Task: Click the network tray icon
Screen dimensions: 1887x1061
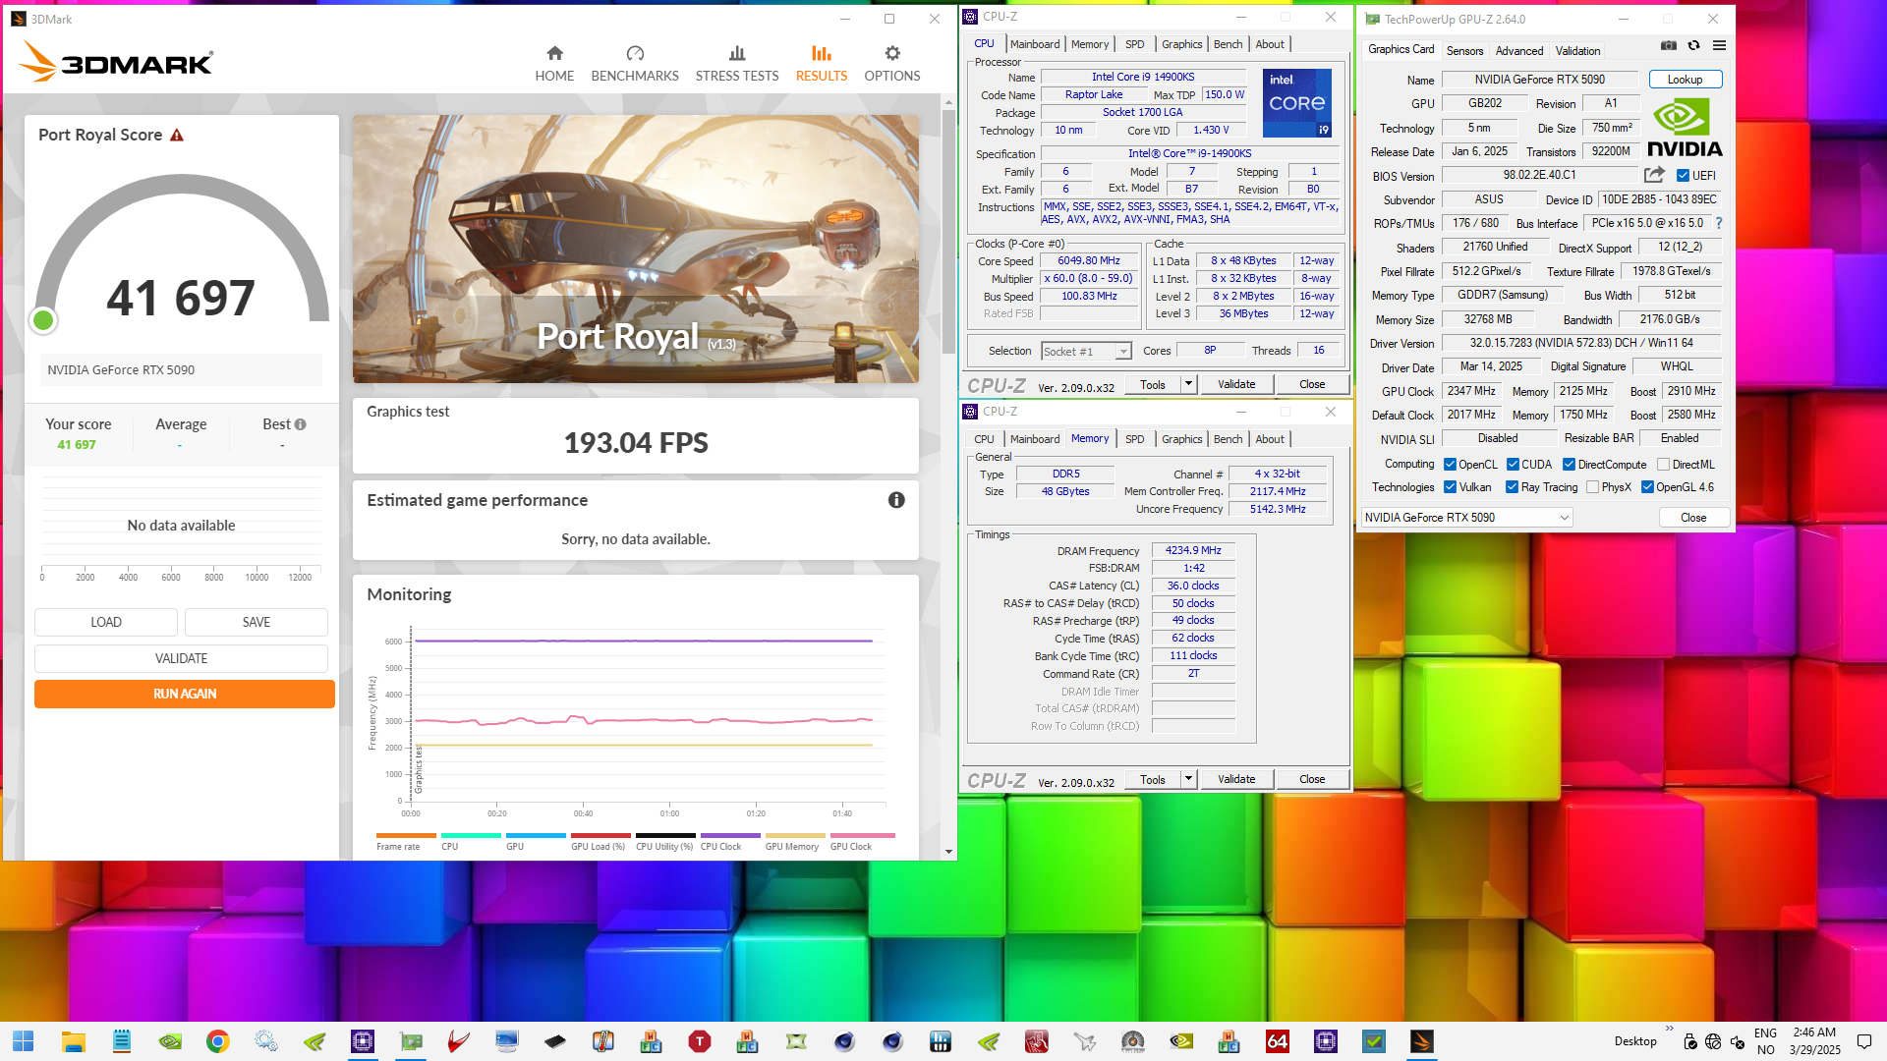Action: click(x=1713, y=1041)
